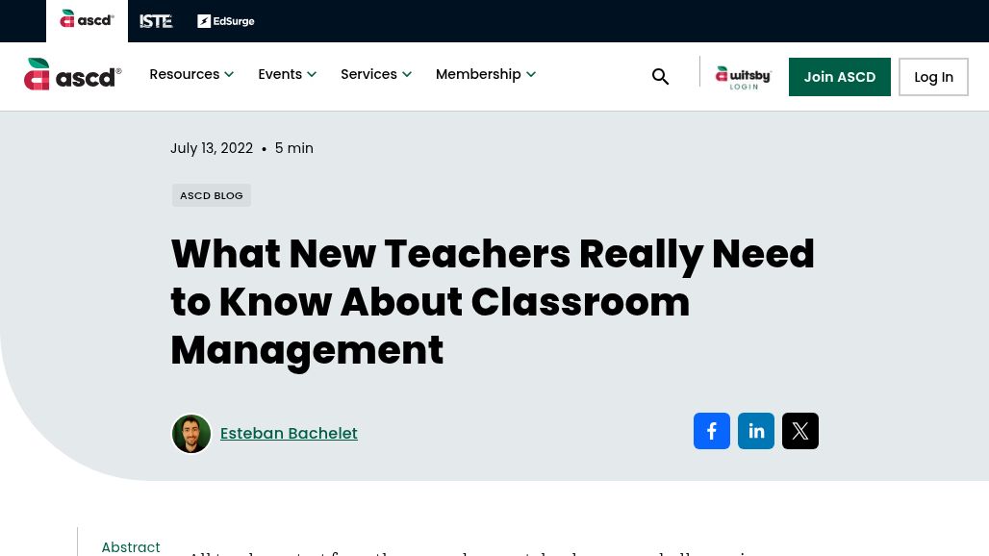This screenshot has height=556, width=989.
Task: Expand the Events dropdown menu
Action: click(287, 74)
